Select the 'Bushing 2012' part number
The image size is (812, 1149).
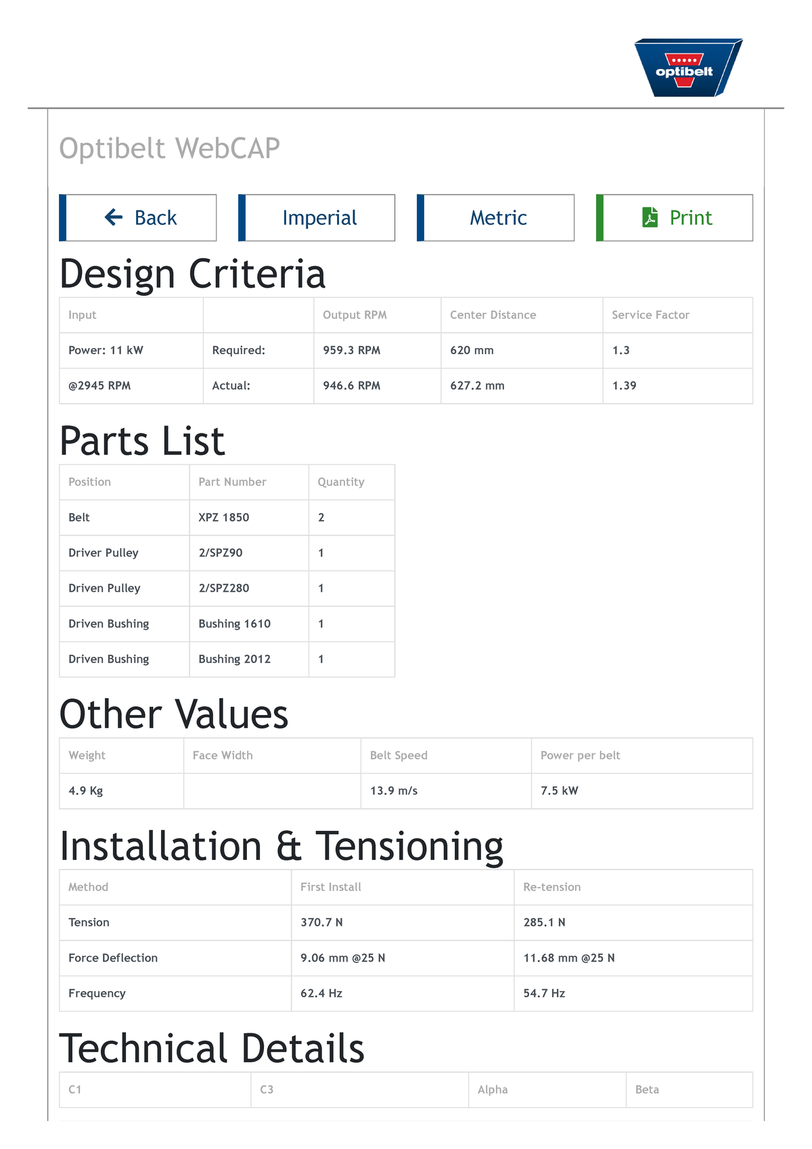[235, 659]
